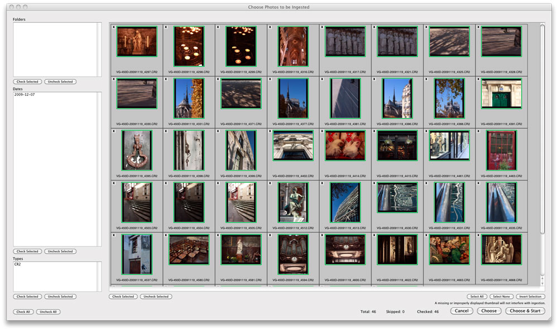Click the Choose & Start button
This screenshot has height=330, width=558.
click(525, 311)
